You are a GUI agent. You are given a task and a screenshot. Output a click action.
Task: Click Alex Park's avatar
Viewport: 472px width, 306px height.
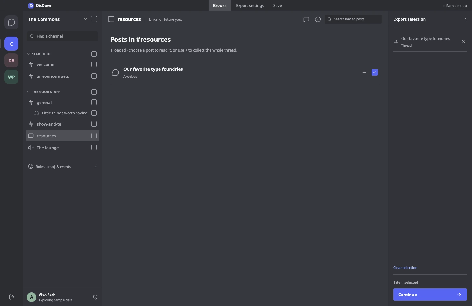(x=32, y=297)
